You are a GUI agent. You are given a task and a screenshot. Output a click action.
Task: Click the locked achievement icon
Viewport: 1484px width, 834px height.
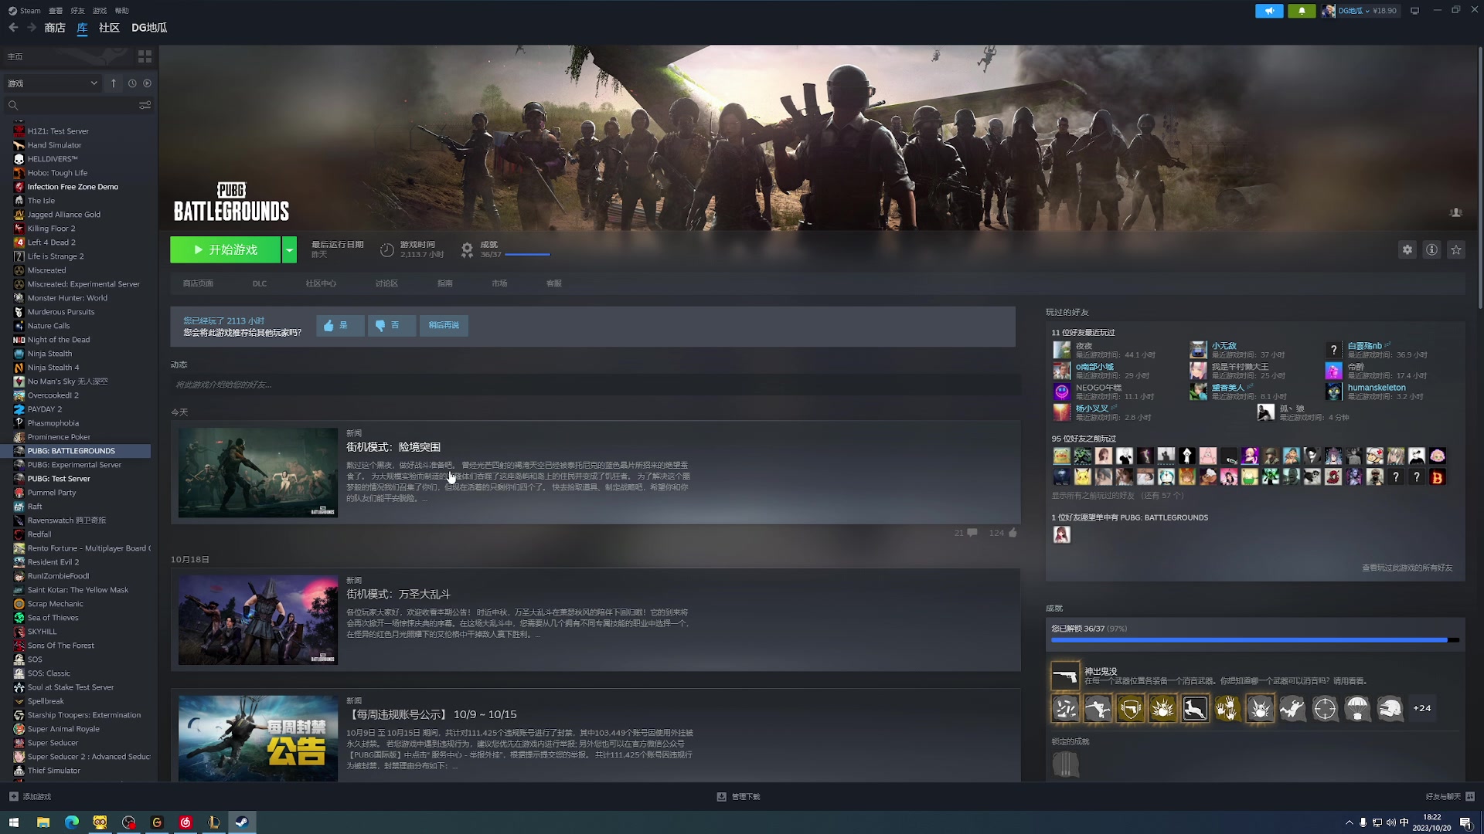pos(1065,764)
